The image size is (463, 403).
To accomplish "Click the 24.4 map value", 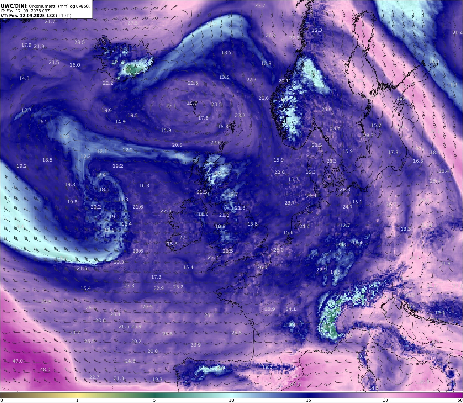I will (305, 227).
